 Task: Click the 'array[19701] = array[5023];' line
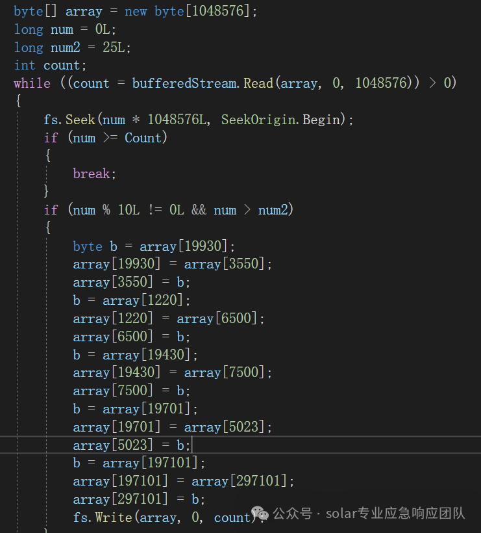click(173, 427)
